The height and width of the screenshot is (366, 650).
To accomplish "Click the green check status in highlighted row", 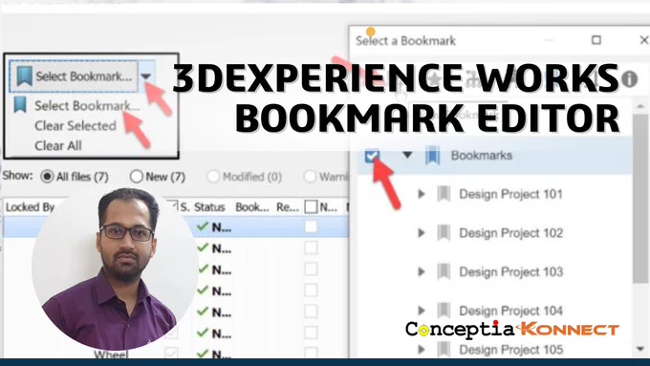I will (203, 226).
